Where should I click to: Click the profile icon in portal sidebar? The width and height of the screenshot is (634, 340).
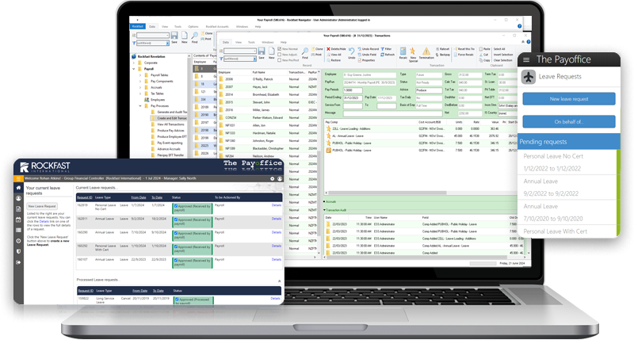[x=18, y=198]
